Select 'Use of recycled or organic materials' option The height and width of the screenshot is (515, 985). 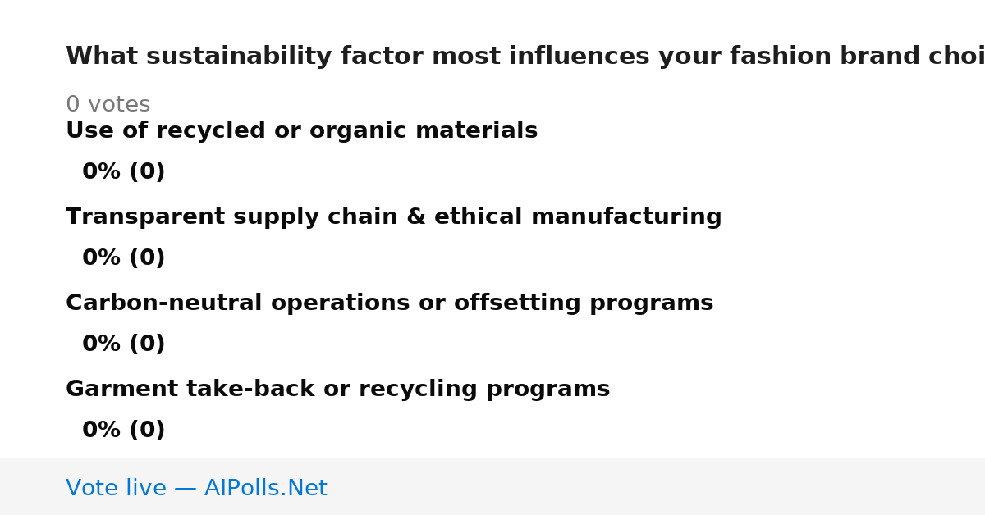[301, 131]
